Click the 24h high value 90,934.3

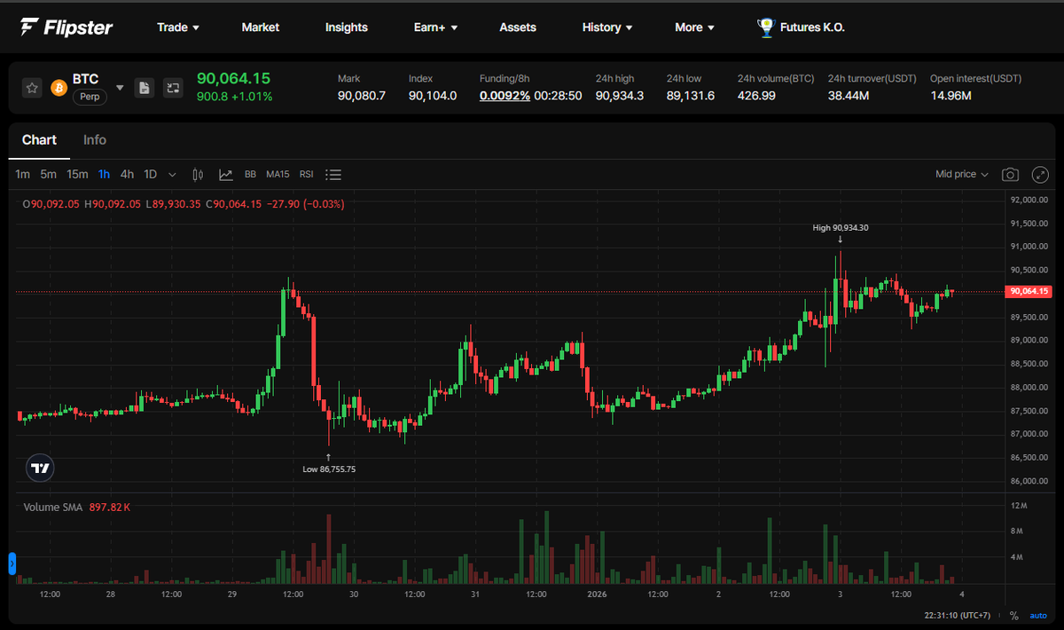pyautogui.click(x=620, y=95)
